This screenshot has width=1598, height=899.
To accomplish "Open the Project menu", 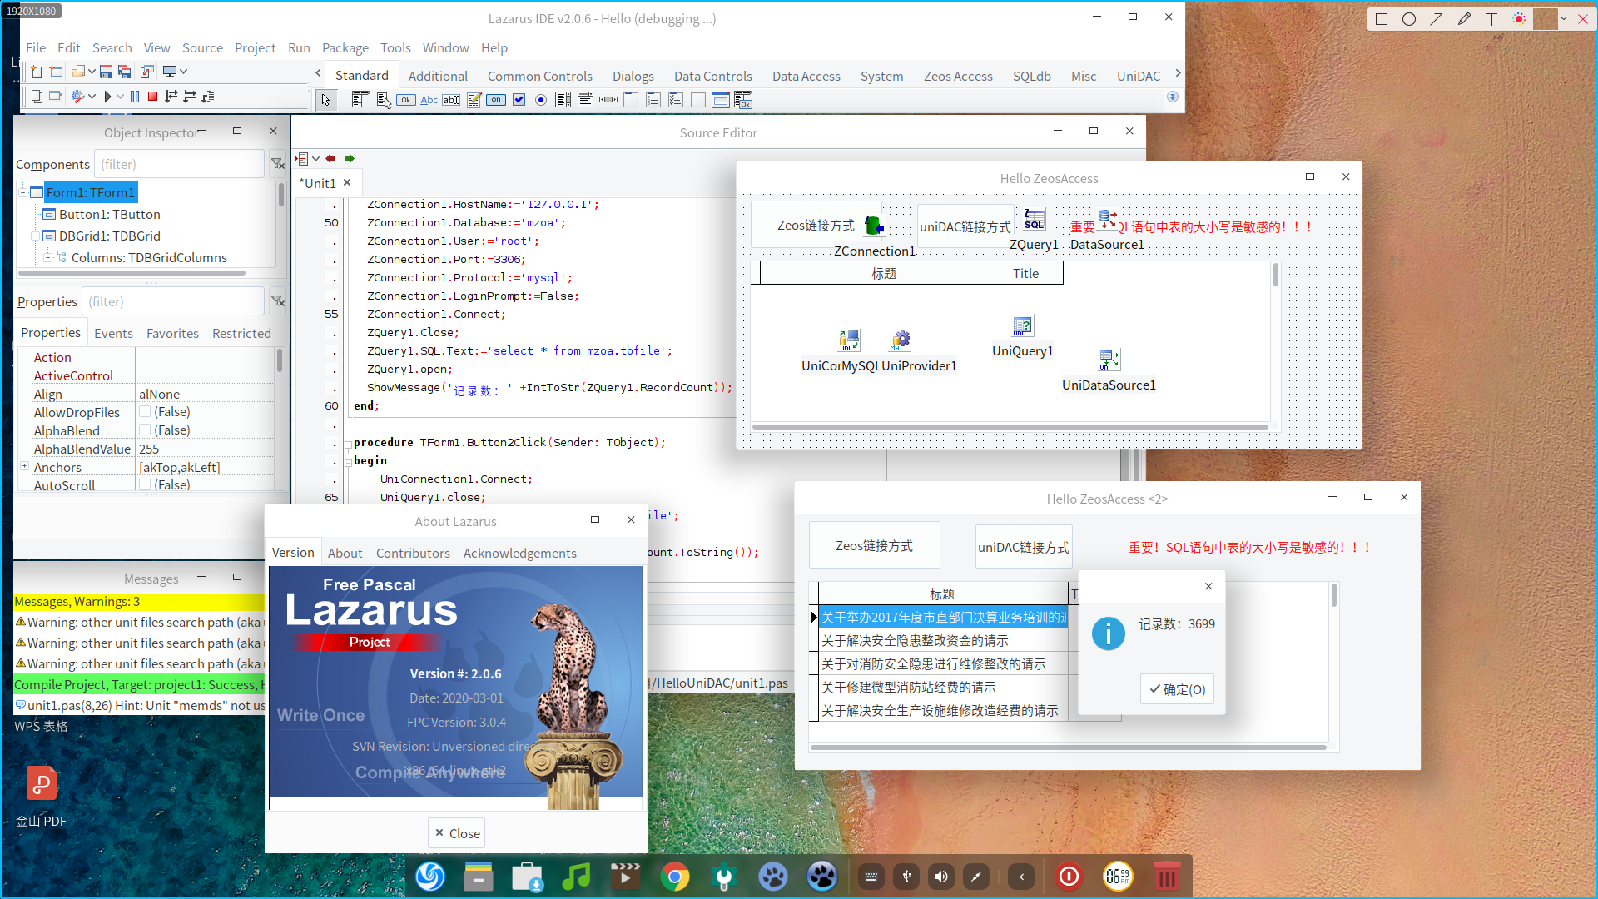I will coord(255,47).
